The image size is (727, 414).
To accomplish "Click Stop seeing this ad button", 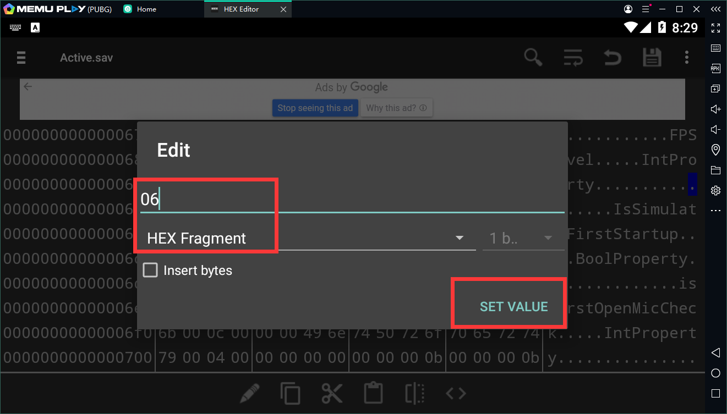I will click(315, 108).
